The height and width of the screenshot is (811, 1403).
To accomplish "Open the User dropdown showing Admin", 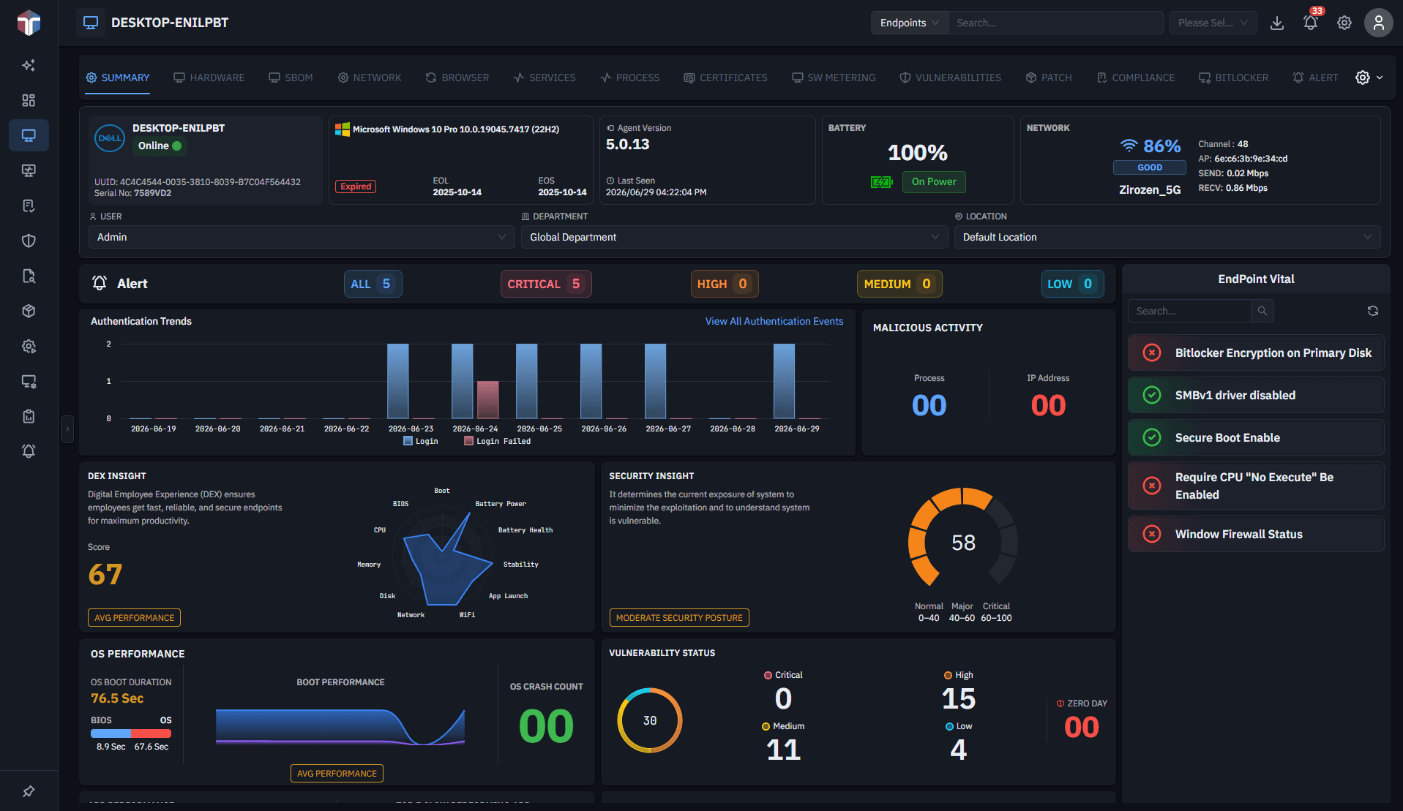I will click(302, 237).
